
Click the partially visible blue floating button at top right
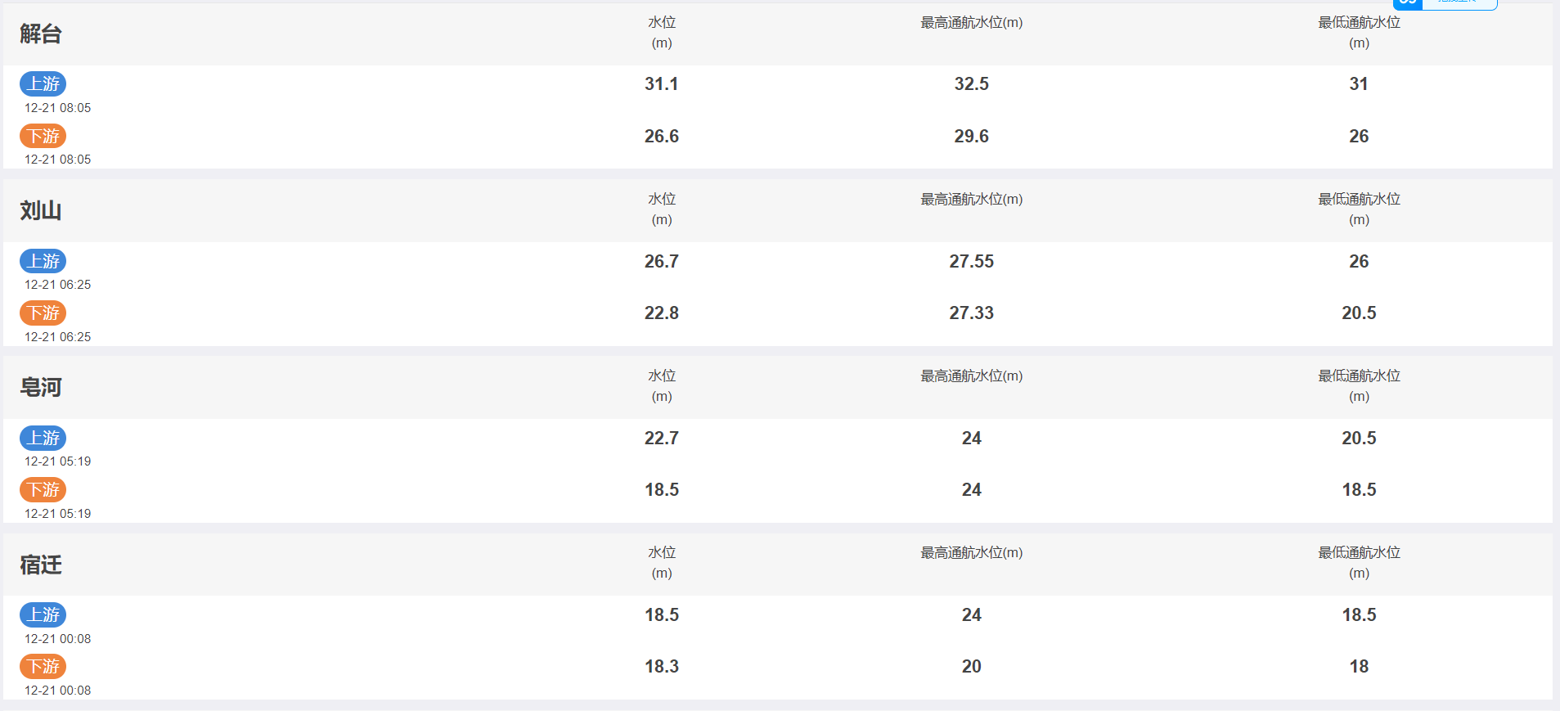point(1445,4)
